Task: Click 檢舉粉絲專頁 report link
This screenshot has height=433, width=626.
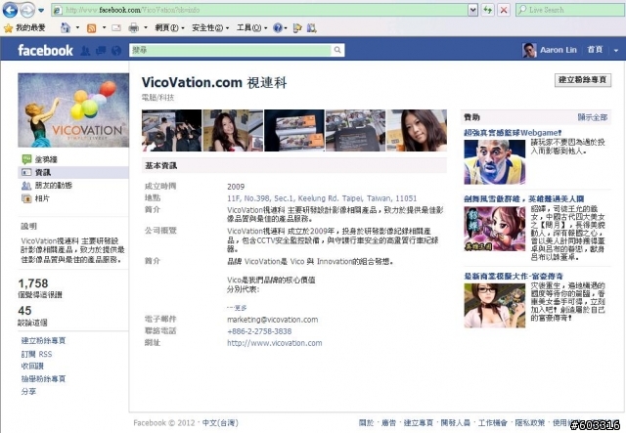Action: [x=43, y=378]
